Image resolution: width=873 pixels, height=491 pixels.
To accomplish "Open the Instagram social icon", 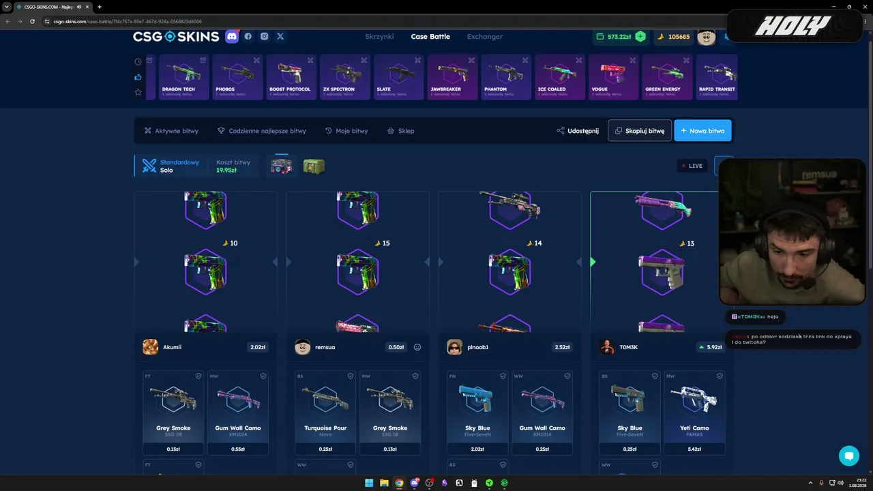I will (x=264, y=37).
